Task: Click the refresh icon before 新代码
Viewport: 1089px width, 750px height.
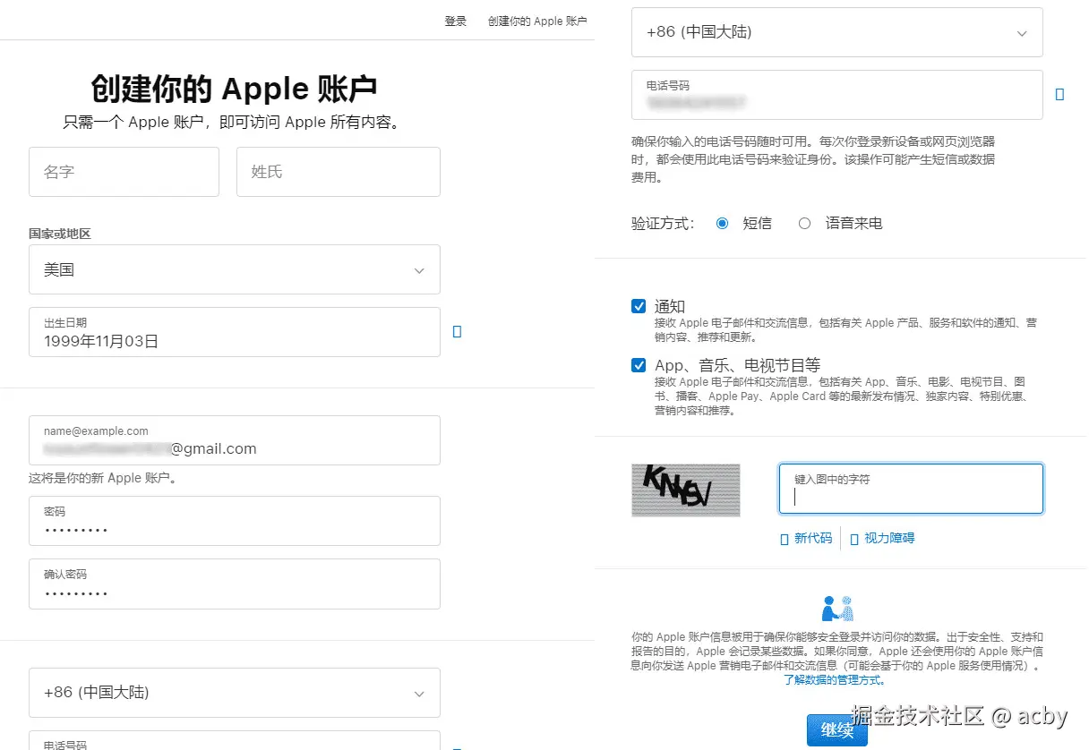Action: pyautogui.click(x=786, y=538)
